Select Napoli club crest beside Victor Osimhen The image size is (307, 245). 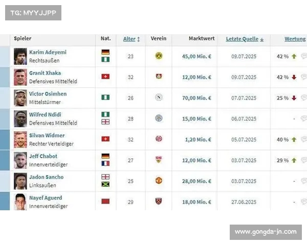tap(159, 97)
